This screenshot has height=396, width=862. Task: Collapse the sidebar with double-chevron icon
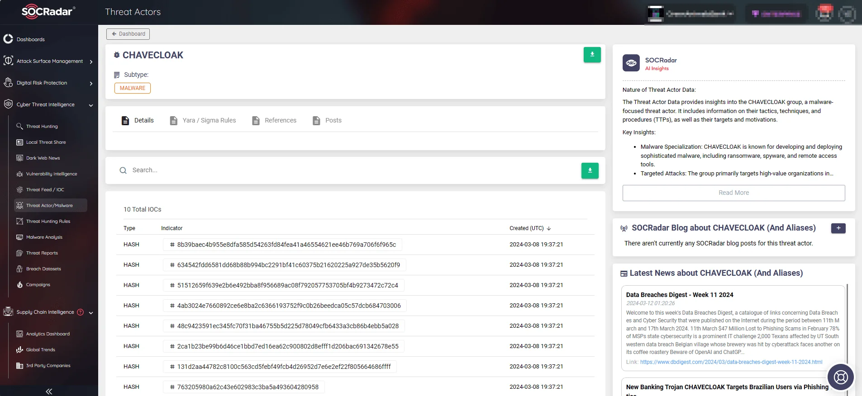click(x=49, y=391)
